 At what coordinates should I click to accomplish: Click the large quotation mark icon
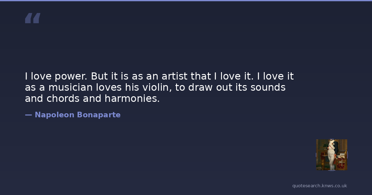point(33,18)
